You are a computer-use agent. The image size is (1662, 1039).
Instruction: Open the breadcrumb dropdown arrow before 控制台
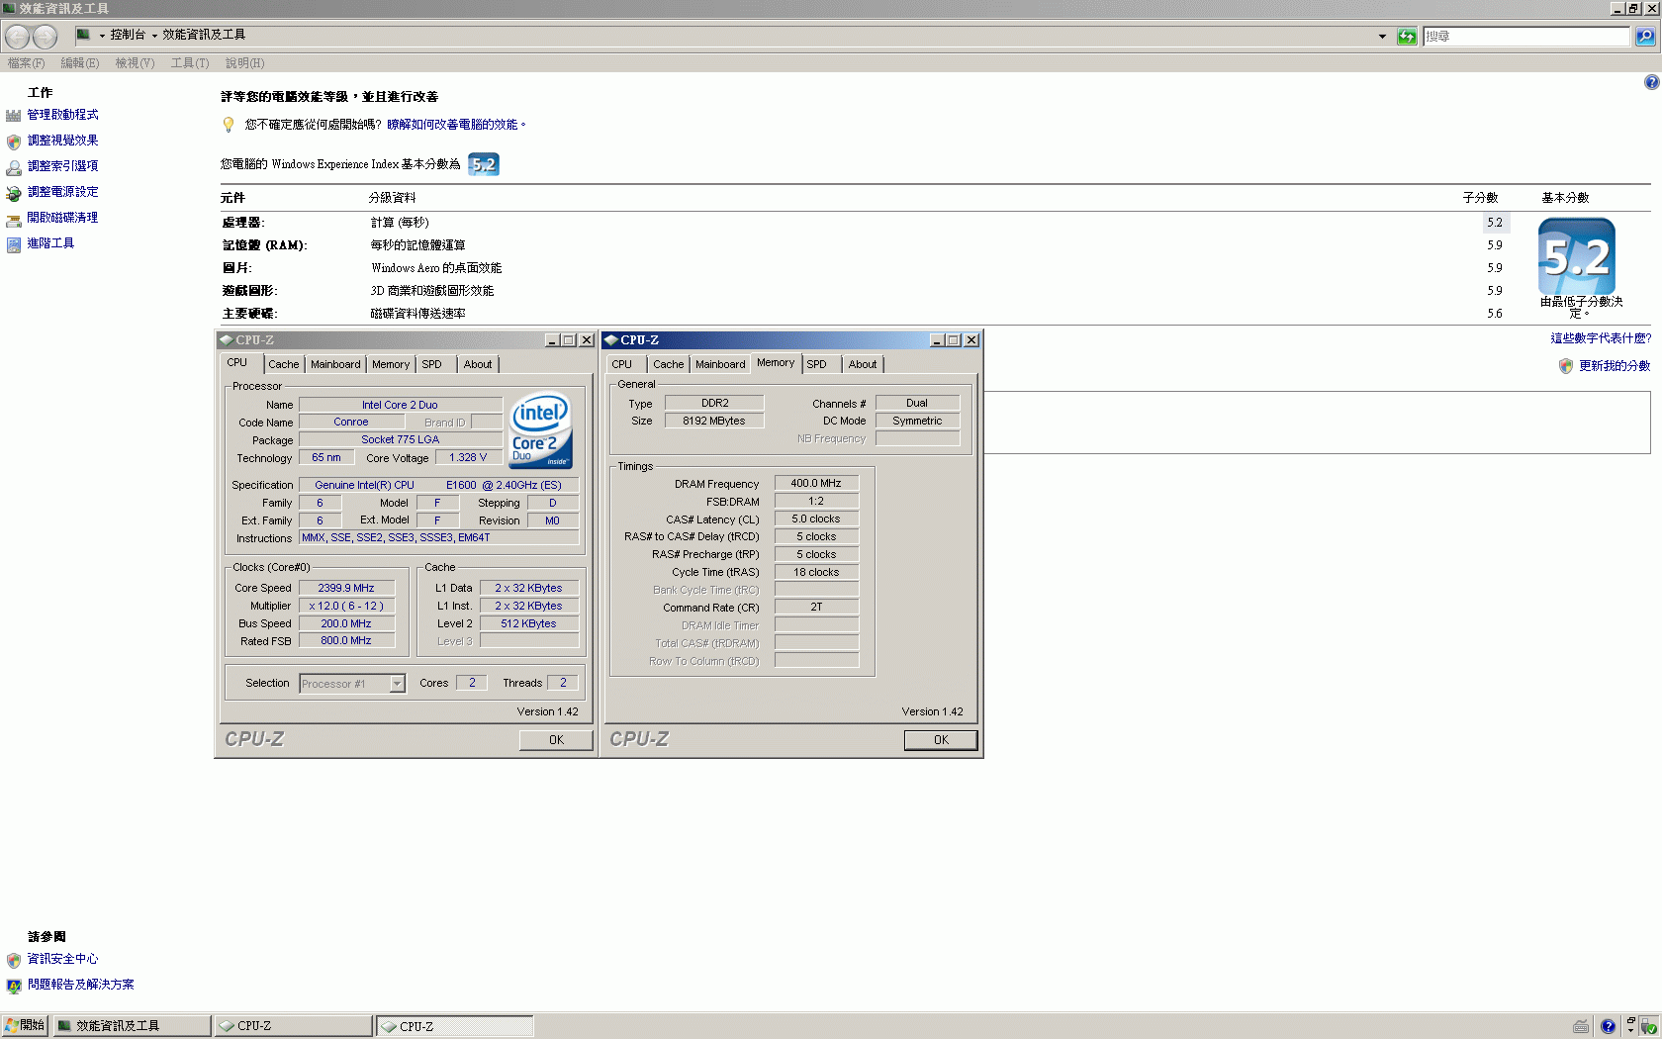tap(102, 36)
